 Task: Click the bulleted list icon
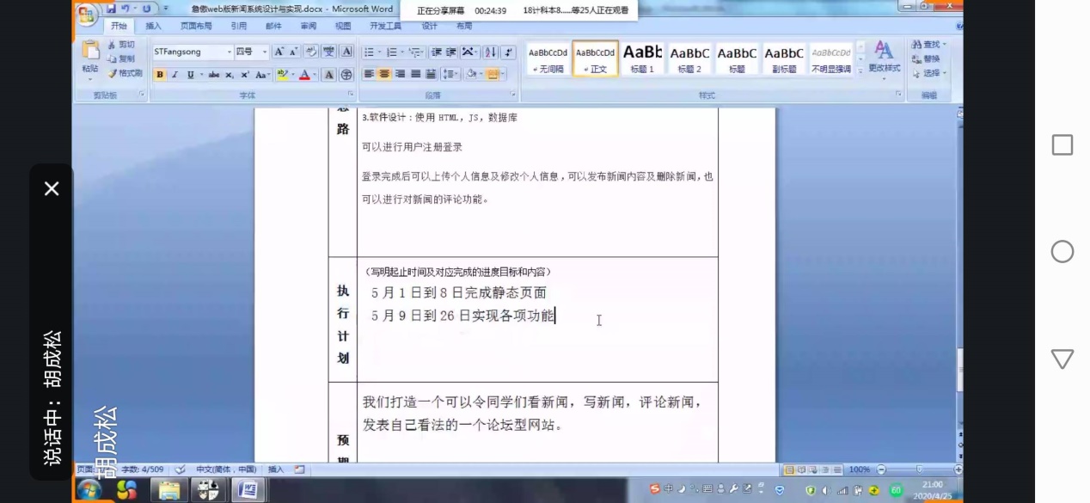[x=370, y=52]
